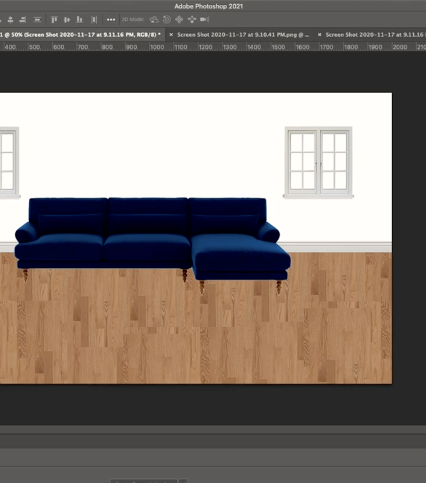Select the 3D Orbit camera icon
The height and width of the screenshot is (483, 426).
(x=154, y=19)
